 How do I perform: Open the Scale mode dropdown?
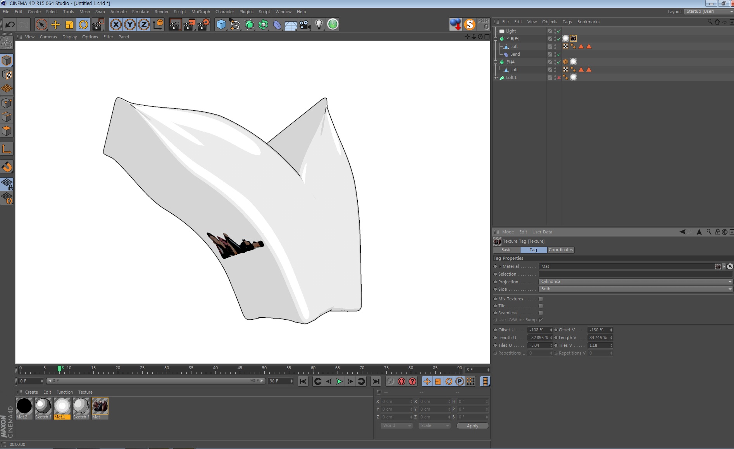tap(434, 426)
